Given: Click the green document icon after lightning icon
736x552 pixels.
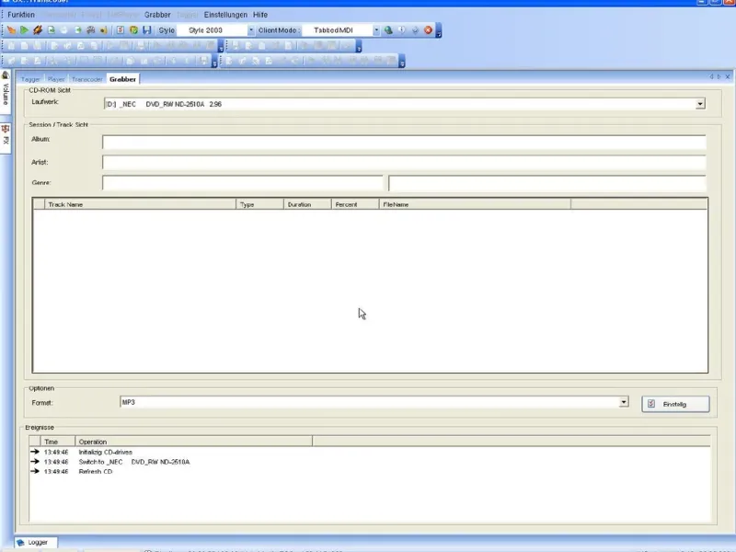Looking at the screenshot, I should [52, 30].
